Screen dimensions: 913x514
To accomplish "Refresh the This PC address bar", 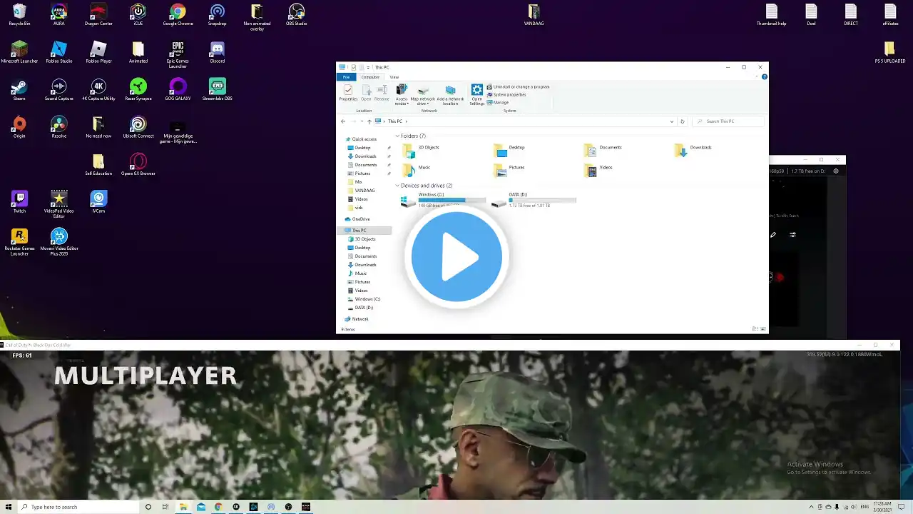I will (682, 121).
